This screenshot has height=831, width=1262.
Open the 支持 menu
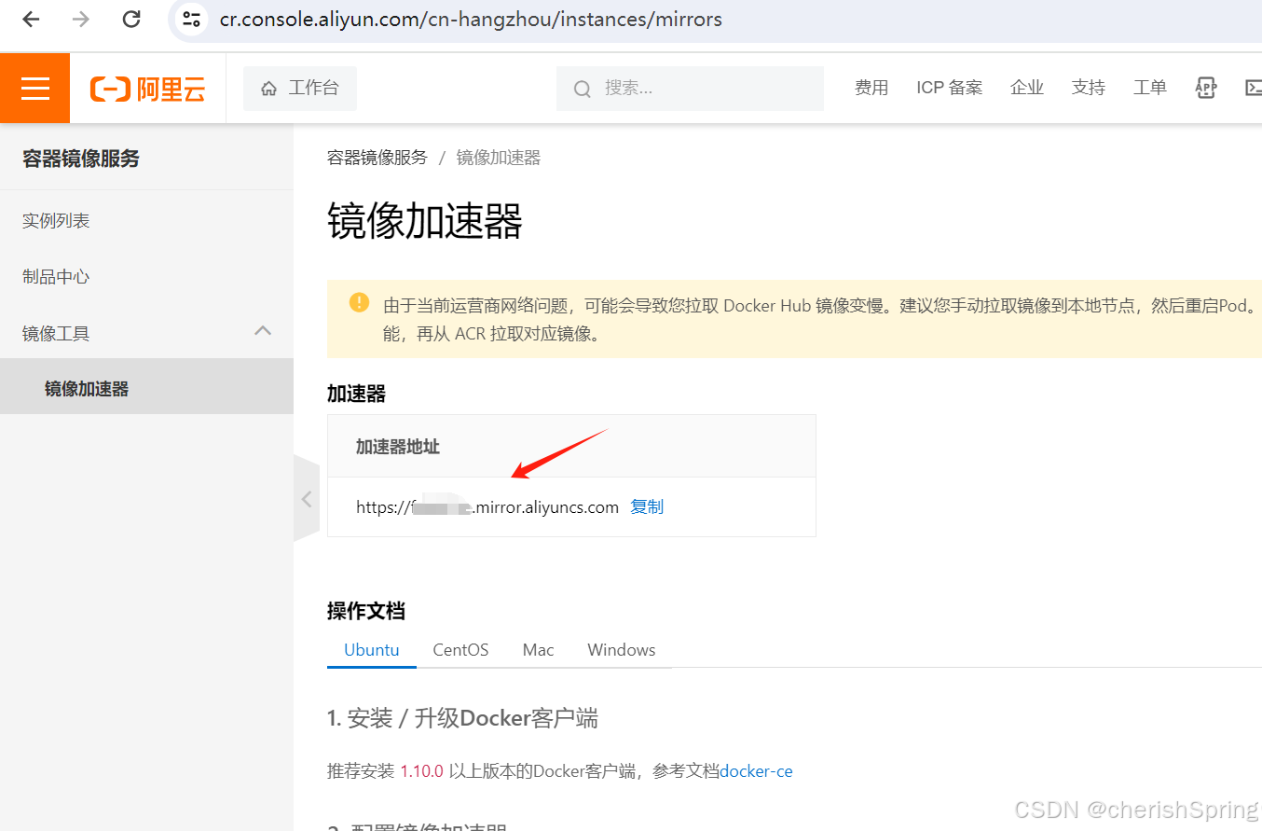1088,88
